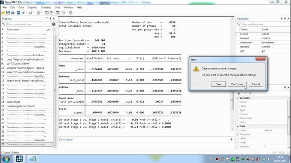Open the Help menu
Viewport: 291px width, 163px height.
80,7
